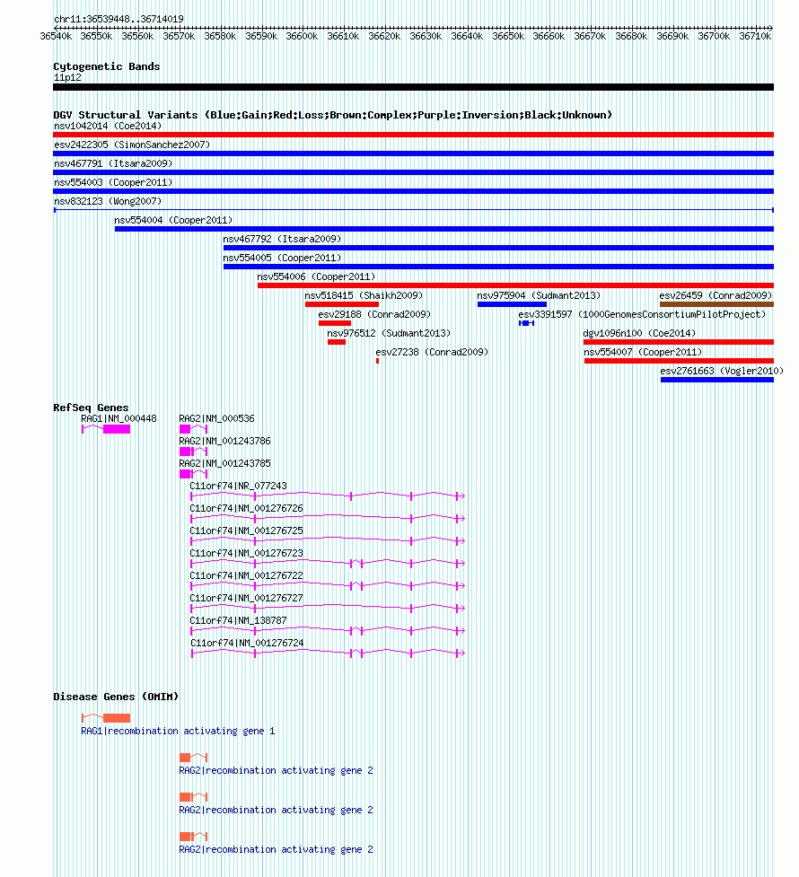This screenshot has width=799, height=877.
Task: Open variant nsv554006 (Cooper2011) label
Action: (316, 276)
